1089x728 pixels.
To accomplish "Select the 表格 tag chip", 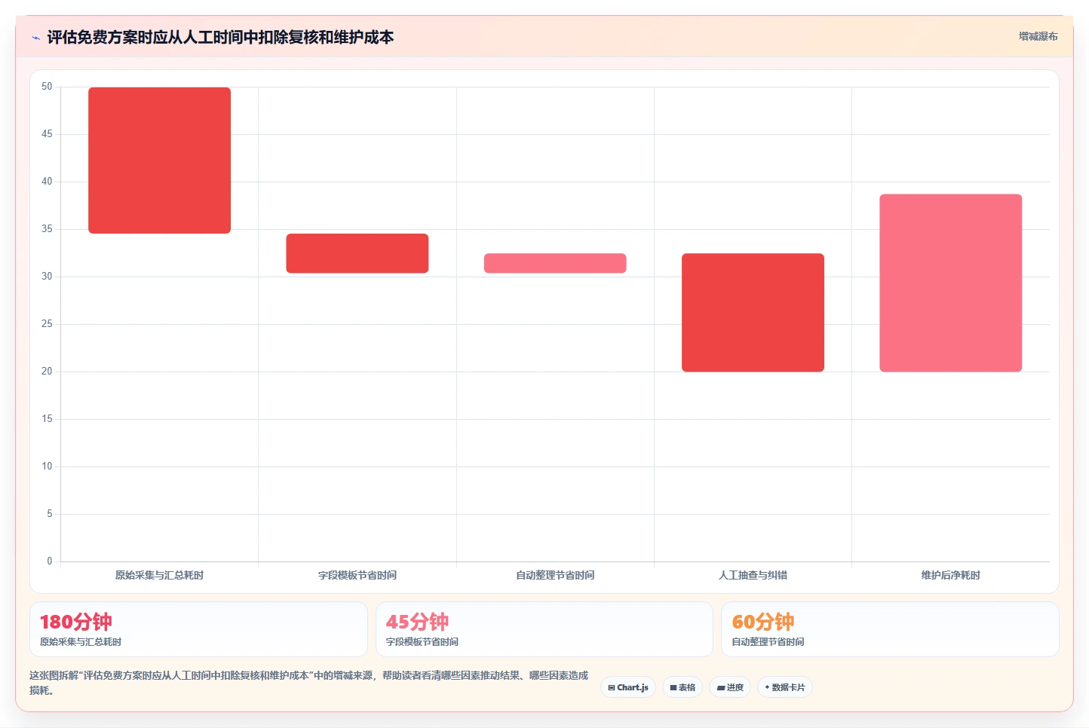I will click(683, 687).
